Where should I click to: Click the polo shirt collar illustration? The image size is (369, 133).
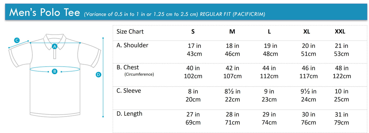coord(55,41)
